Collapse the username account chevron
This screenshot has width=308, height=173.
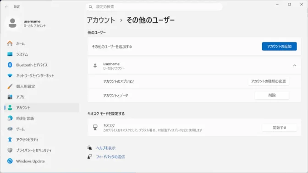click(x=295, y=65)
